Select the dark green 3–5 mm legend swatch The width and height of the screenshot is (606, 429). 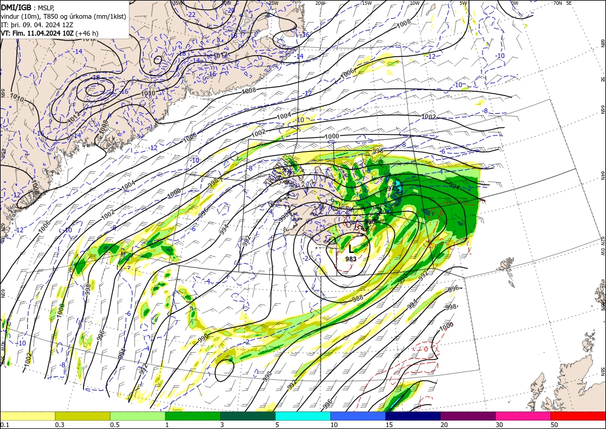[x=248, y=416]
